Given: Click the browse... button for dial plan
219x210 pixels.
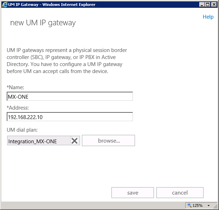Looking at the screenshot, I should coord(109,140).
